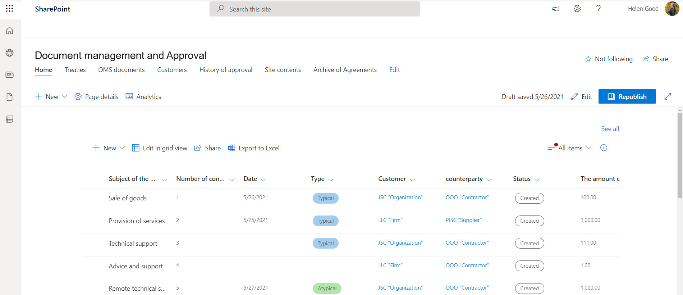Open History of approval navigation tab
This screenshot has width=683, height=295.
pyautogui.click(x=226, y=70)
